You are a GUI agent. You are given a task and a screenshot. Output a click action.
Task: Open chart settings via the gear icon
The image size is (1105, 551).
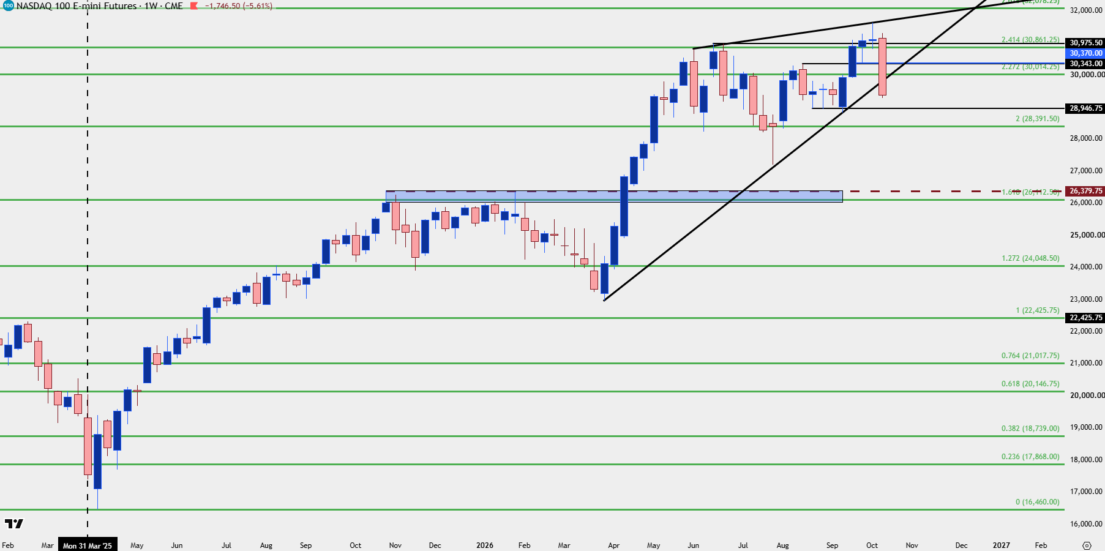pos(1087,545)
